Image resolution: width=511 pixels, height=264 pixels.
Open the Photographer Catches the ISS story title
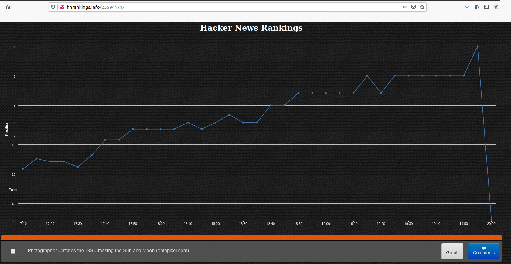pos(108,250)
